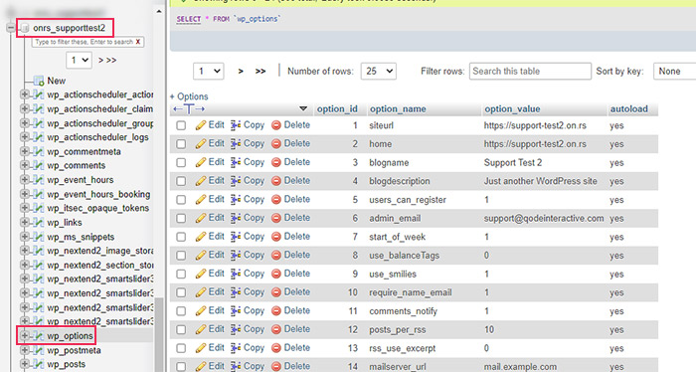
Task: Click the red Delete icon for blogname row
Action: pos(276,162)
